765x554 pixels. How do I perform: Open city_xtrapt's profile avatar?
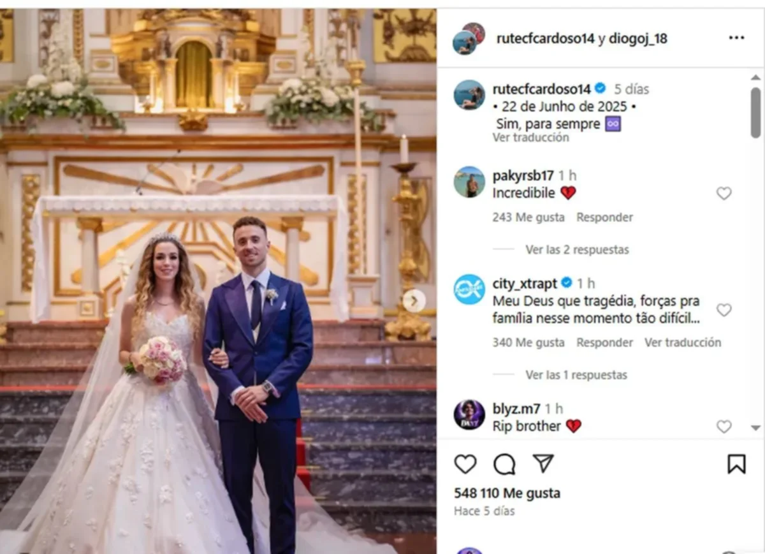[x=469, y=289]
